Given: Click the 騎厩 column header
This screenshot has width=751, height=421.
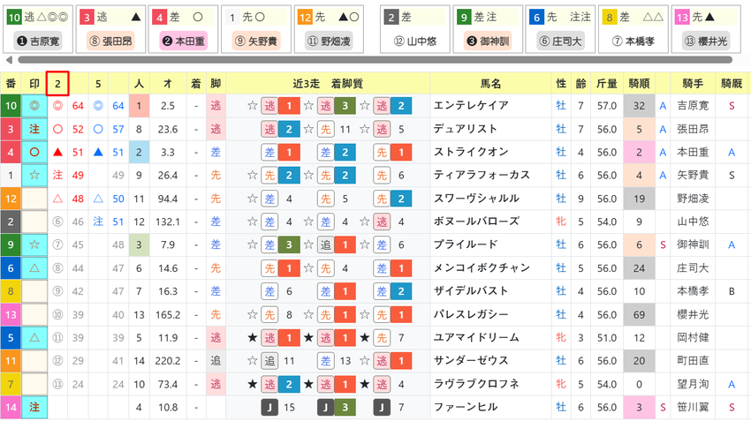Looking at the screenshot, I should tap(732, 84).
